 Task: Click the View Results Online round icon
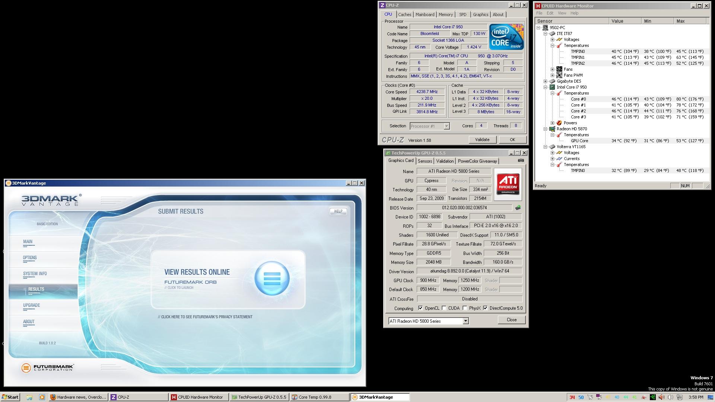click(272, 278)
